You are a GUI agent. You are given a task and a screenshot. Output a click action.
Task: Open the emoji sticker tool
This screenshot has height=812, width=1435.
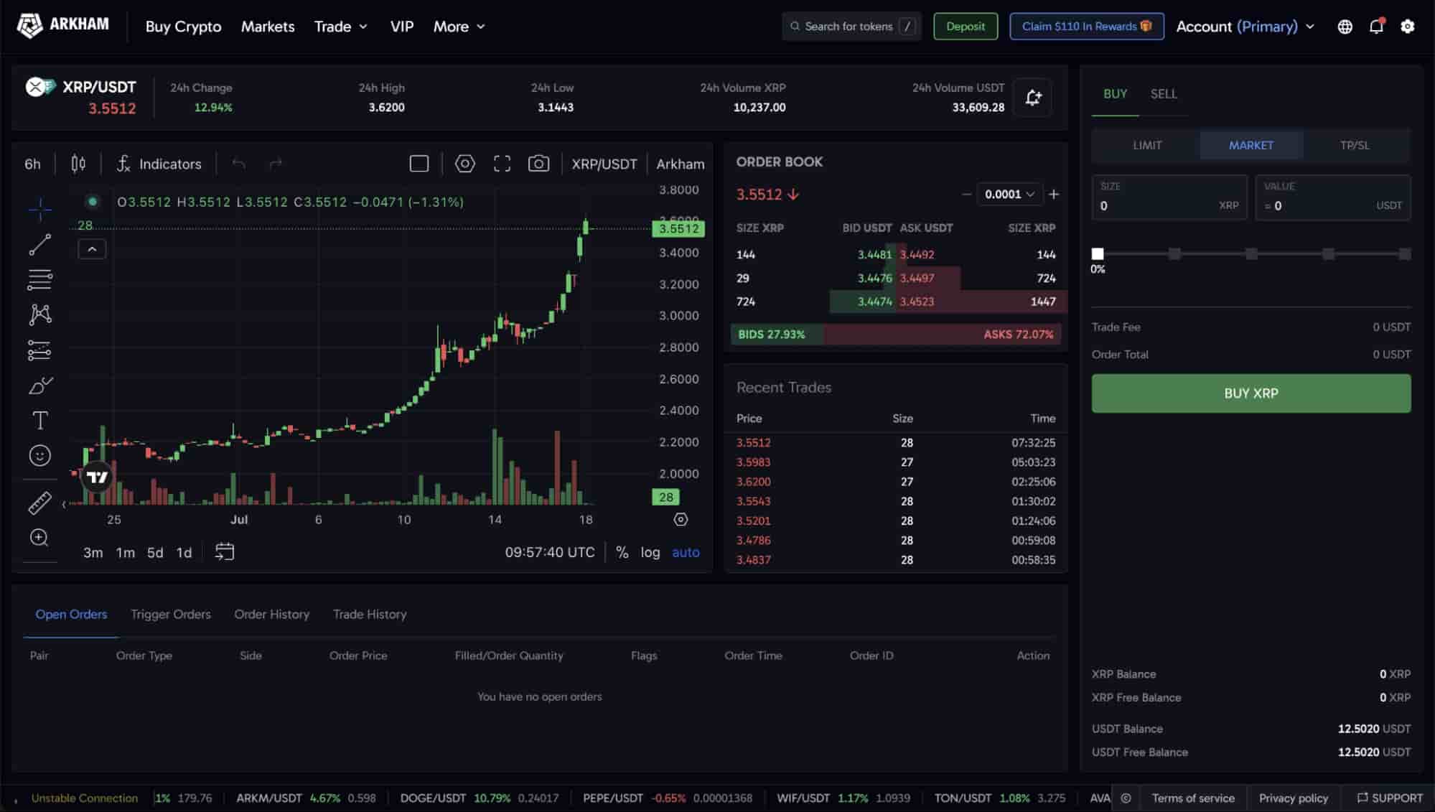point(40,456)
